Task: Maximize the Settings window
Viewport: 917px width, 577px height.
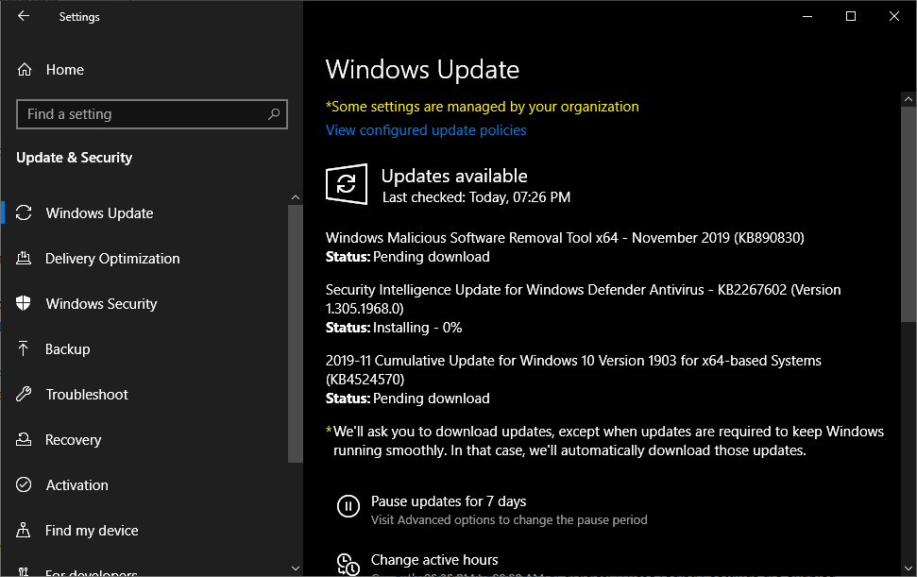Action: coord(851,16)
